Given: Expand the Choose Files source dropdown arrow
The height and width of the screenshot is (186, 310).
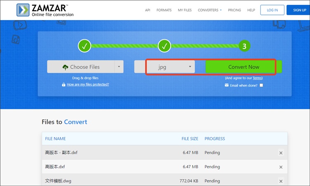Looking at the screenshot, I should point(119,67).
